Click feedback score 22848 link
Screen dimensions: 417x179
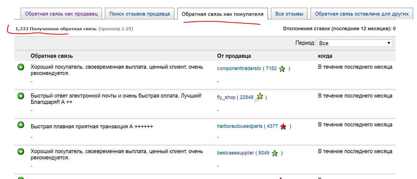click(x=246, y=98)
